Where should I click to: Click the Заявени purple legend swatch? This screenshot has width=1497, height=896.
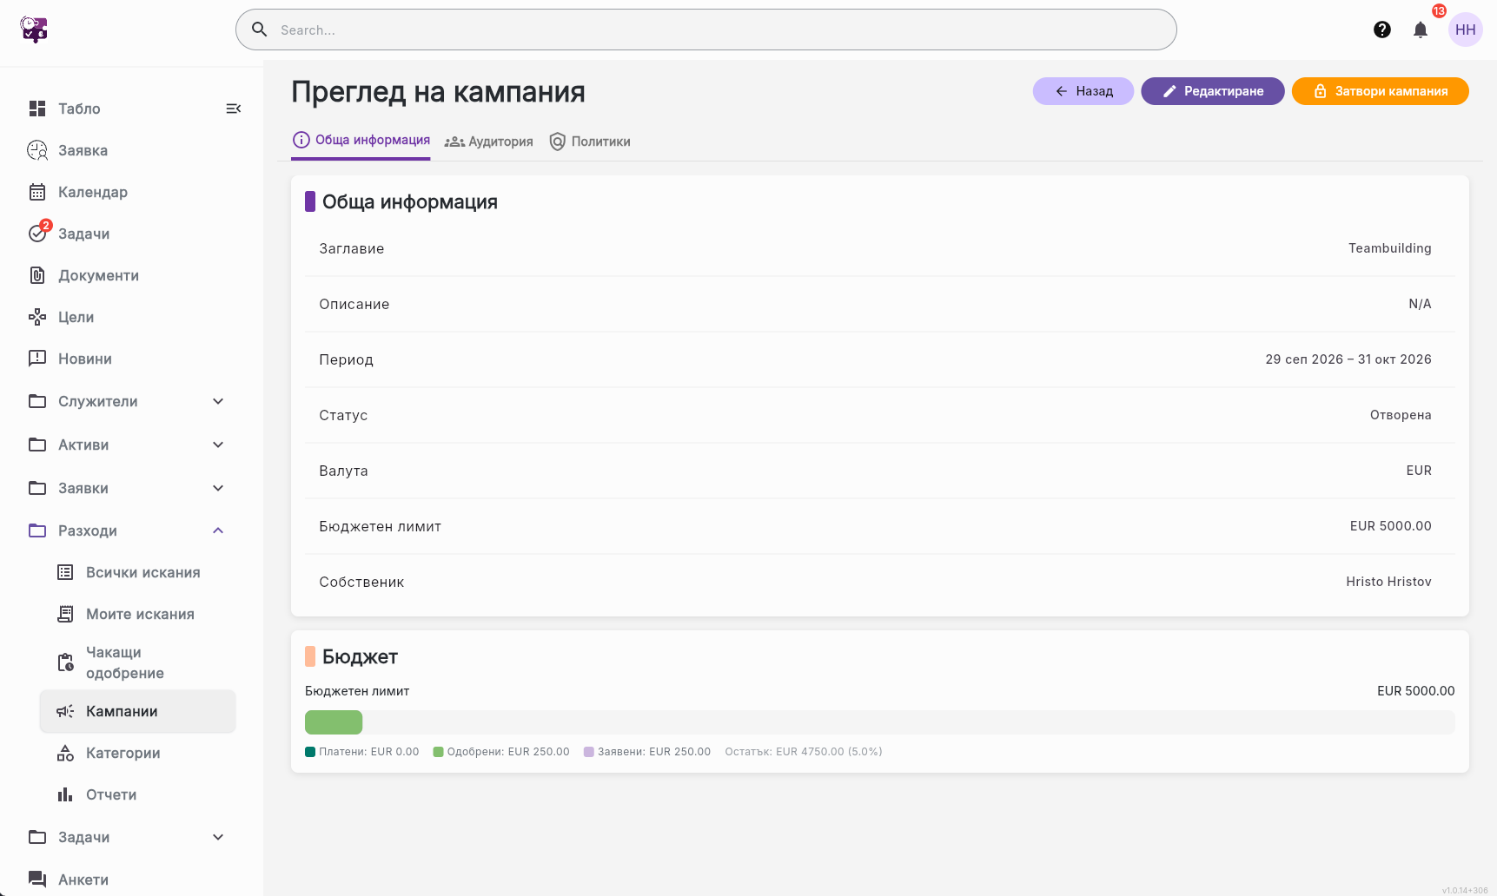point(588,752)
